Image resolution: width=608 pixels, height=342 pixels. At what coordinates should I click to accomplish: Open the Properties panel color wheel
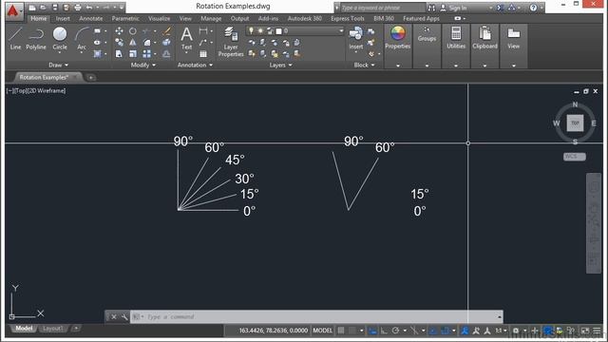point(397,33)
